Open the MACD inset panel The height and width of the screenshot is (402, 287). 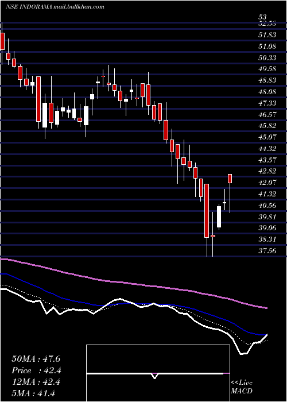pyautogui.click(x=158, y=373)
